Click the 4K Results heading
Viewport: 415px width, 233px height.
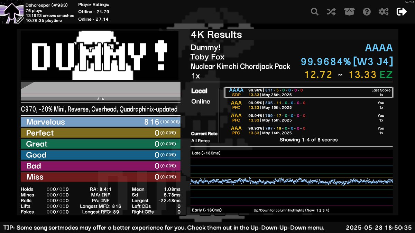[x=216, y=35]
